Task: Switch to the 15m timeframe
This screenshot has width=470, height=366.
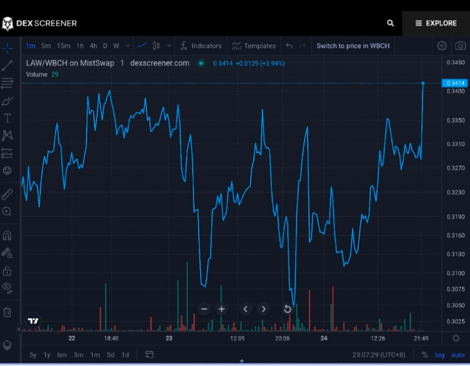Action: [63, 46]
